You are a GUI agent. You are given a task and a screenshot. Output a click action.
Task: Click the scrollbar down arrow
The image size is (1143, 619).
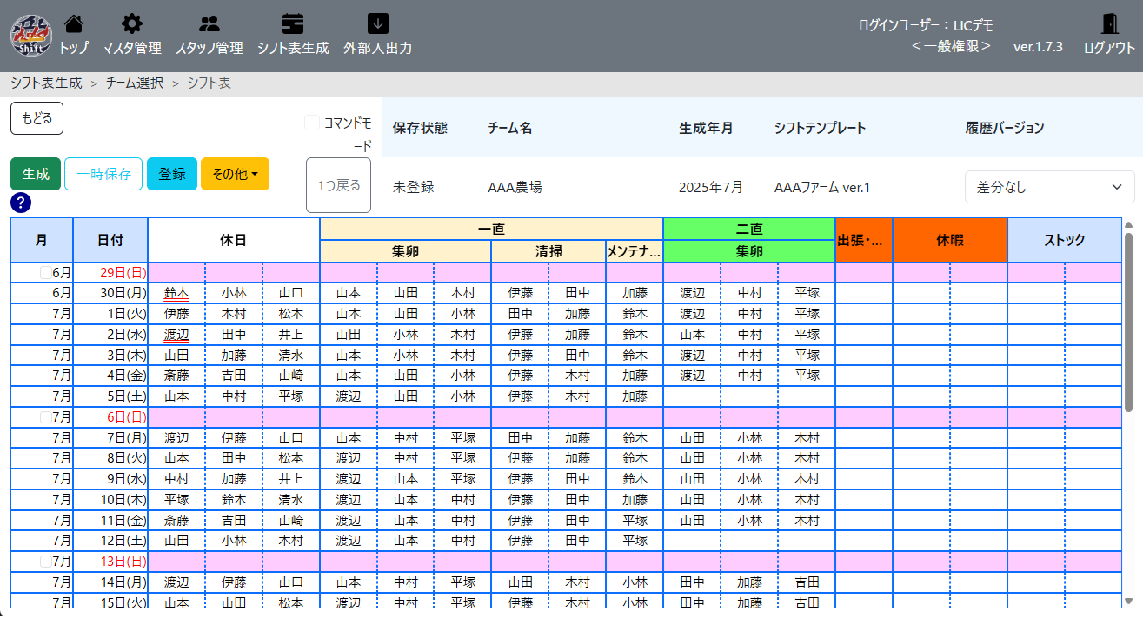[x=1128, y=600]
